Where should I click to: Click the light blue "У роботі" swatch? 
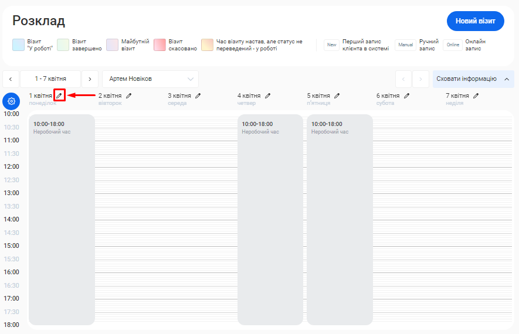click(x=19, y=45)
